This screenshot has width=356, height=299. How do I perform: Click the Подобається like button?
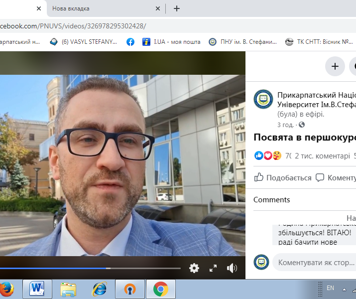tap(283, 177)
